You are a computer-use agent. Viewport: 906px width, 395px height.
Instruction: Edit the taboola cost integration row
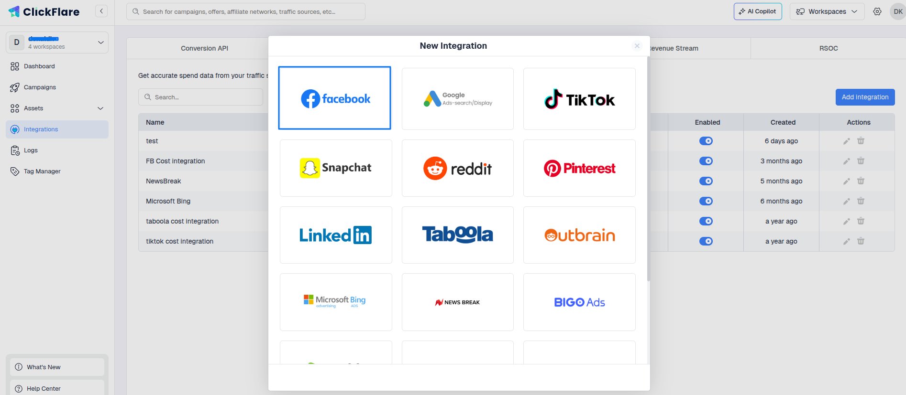[846, 221]
